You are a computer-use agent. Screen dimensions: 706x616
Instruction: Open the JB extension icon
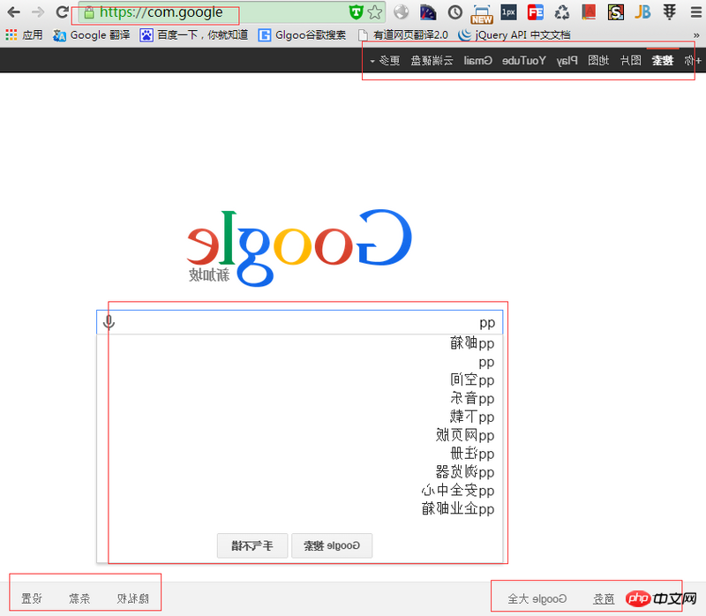642,12
